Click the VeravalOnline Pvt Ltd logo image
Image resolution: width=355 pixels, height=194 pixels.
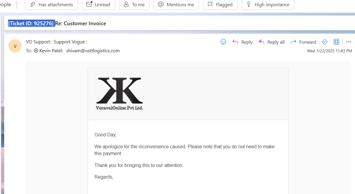coord(119,94)
